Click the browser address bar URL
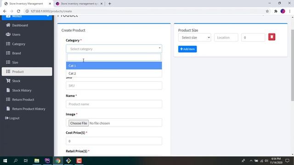 51,11
